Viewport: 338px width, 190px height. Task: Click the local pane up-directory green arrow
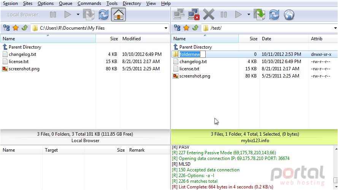[x=25, y=28]
